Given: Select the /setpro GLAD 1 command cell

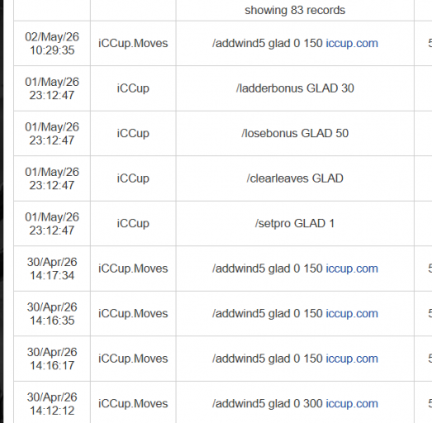Looking at the screenshot, I should 295,224.
